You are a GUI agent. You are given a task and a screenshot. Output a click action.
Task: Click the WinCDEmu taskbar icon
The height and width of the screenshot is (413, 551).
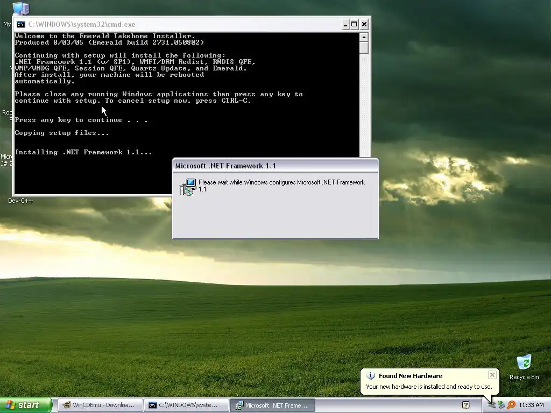[66, 405]
